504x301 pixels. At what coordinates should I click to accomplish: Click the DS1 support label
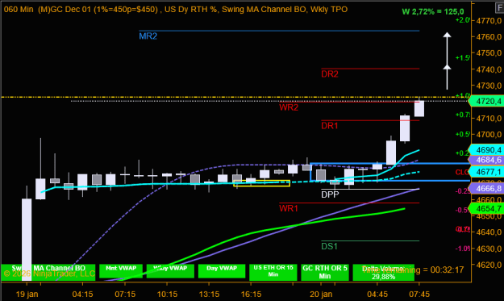point(330,247)
